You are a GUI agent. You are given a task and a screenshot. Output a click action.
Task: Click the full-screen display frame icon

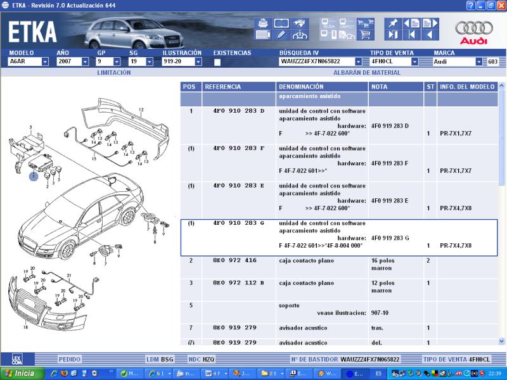click(x=281, y=23)
